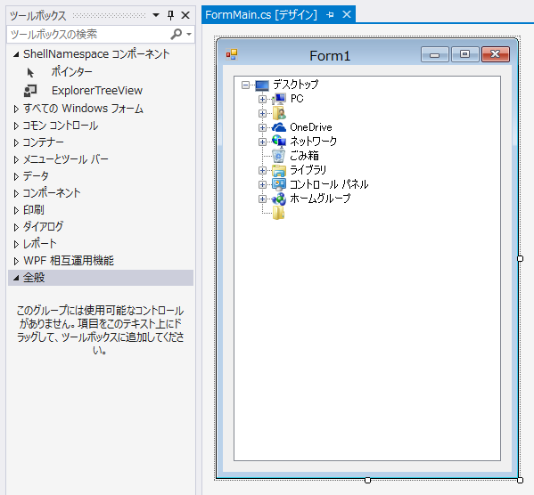
Task: Click the ごみ箱 recycle bin icon
Action: click(x=278, y=156)
